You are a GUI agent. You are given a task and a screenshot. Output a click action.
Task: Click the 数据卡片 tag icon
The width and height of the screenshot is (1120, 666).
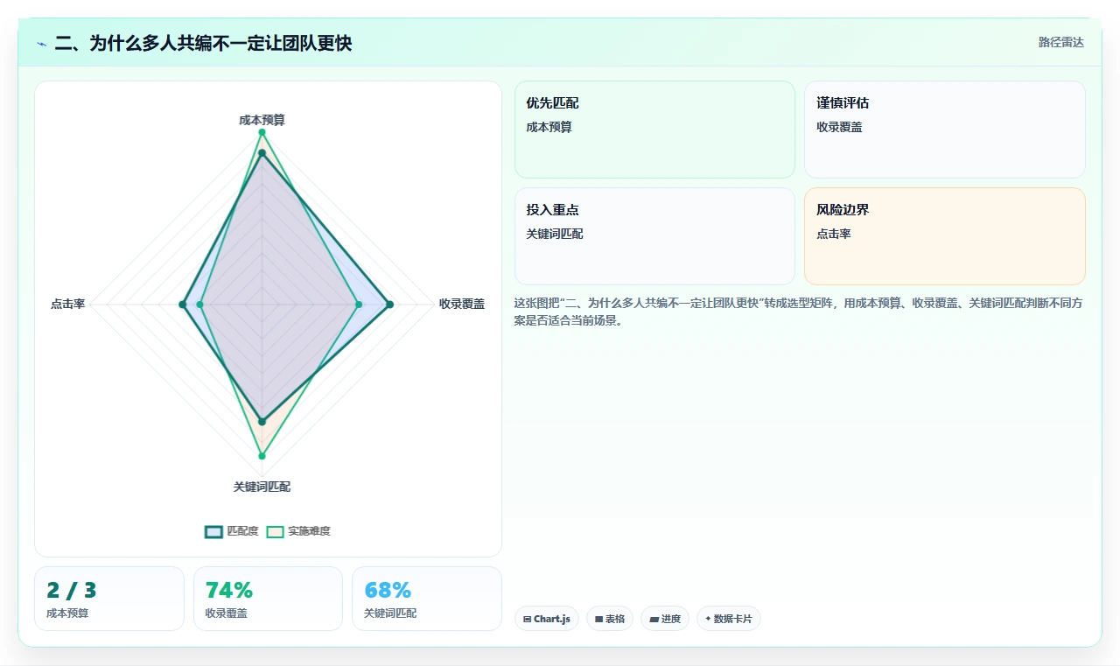pyautogui.click(x=708, y=619)
